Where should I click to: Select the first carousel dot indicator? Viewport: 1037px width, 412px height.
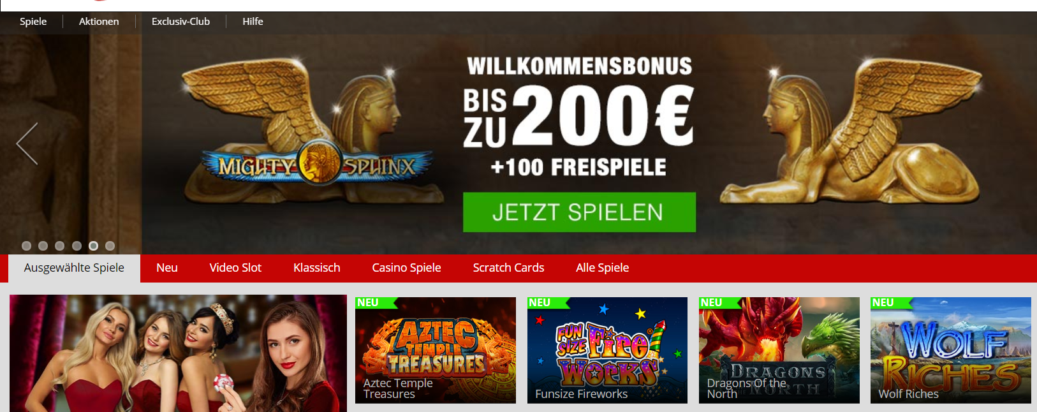tap(26, 246)
